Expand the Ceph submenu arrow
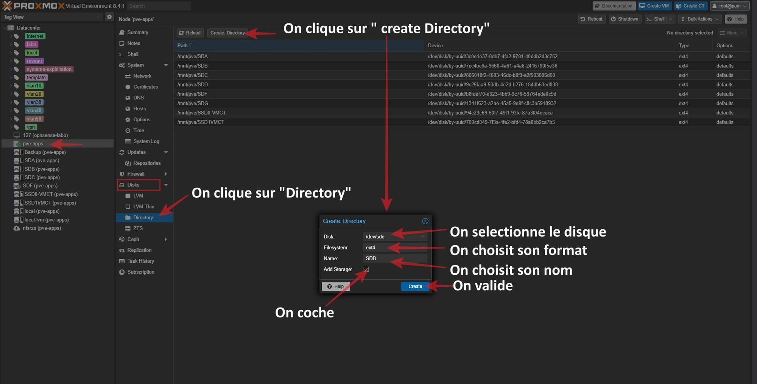757x384 pixels. (165, 239)
